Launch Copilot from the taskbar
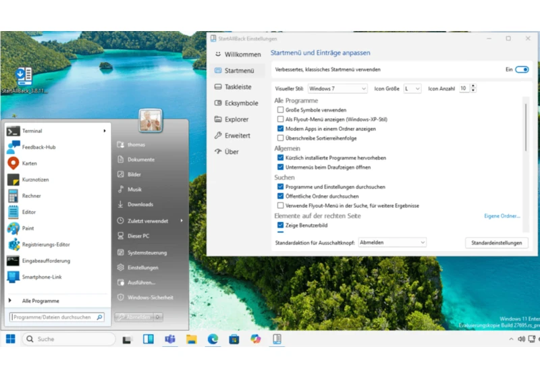Screen dimensions: 540x378 (256, 339)
